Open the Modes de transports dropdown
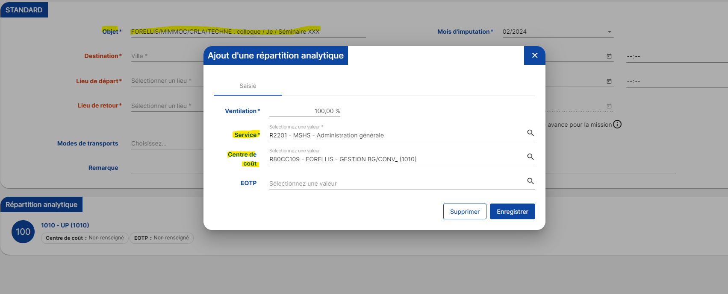 coord(167,144)
